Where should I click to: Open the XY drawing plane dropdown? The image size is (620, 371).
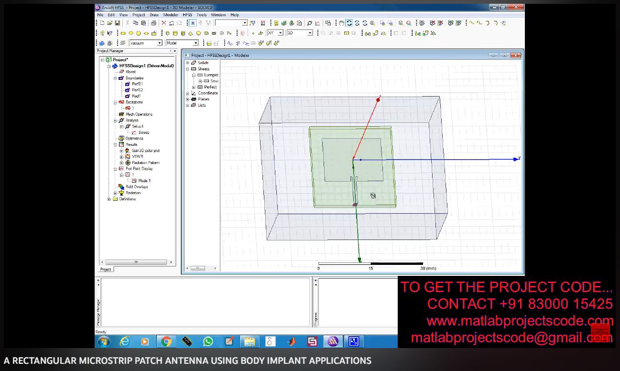(x=280, y=33)
